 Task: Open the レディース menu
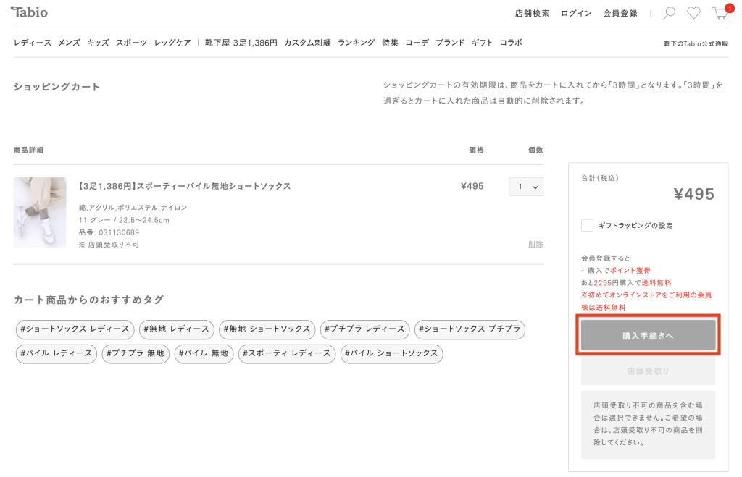tap(33, 43)
